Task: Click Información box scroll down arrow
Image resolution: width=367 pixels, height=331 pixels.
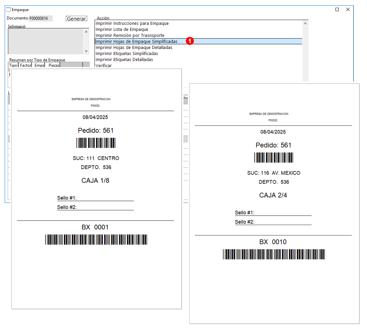Action: click(x=86, y=51)
